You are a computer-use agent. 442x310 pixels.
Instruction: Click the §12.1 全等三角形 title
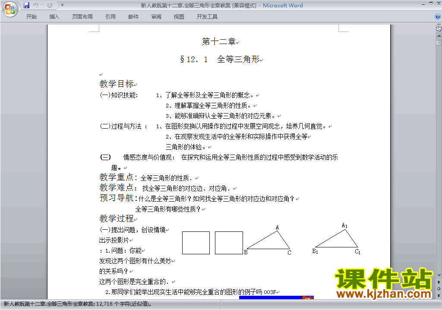220,59
